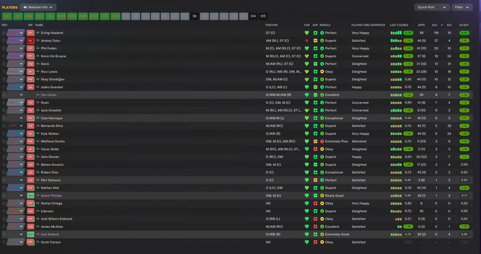The height and width of the screenshot is (254, 481).
Task: Select the STCL position pill in top bar
Action: click(116, 16)
